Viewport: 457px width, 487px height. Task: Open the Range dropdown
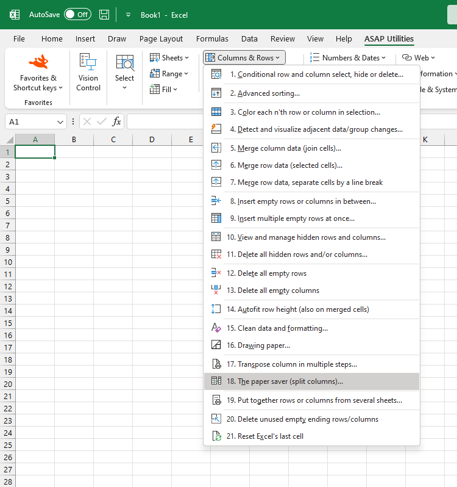pos(169,74)
